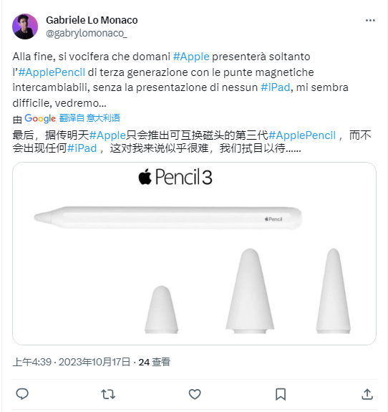
Task: Click the retweet arrows icon
Action: [108, 394]
